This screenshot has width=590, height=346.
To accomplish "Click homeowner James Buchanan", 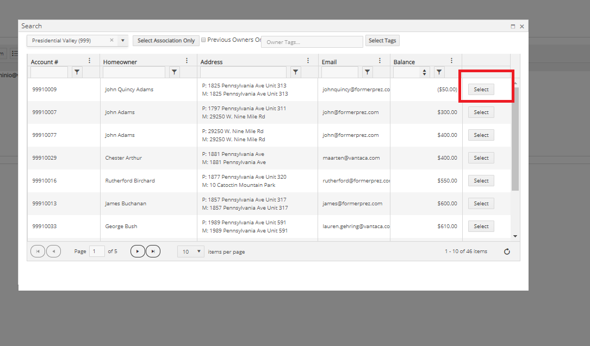I will point(126,203).
